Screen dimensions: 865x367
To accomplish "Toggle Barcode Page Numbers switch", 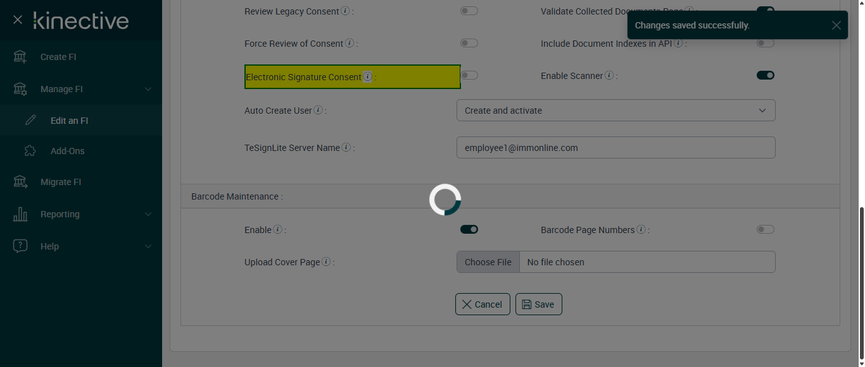I will point(766,229).
